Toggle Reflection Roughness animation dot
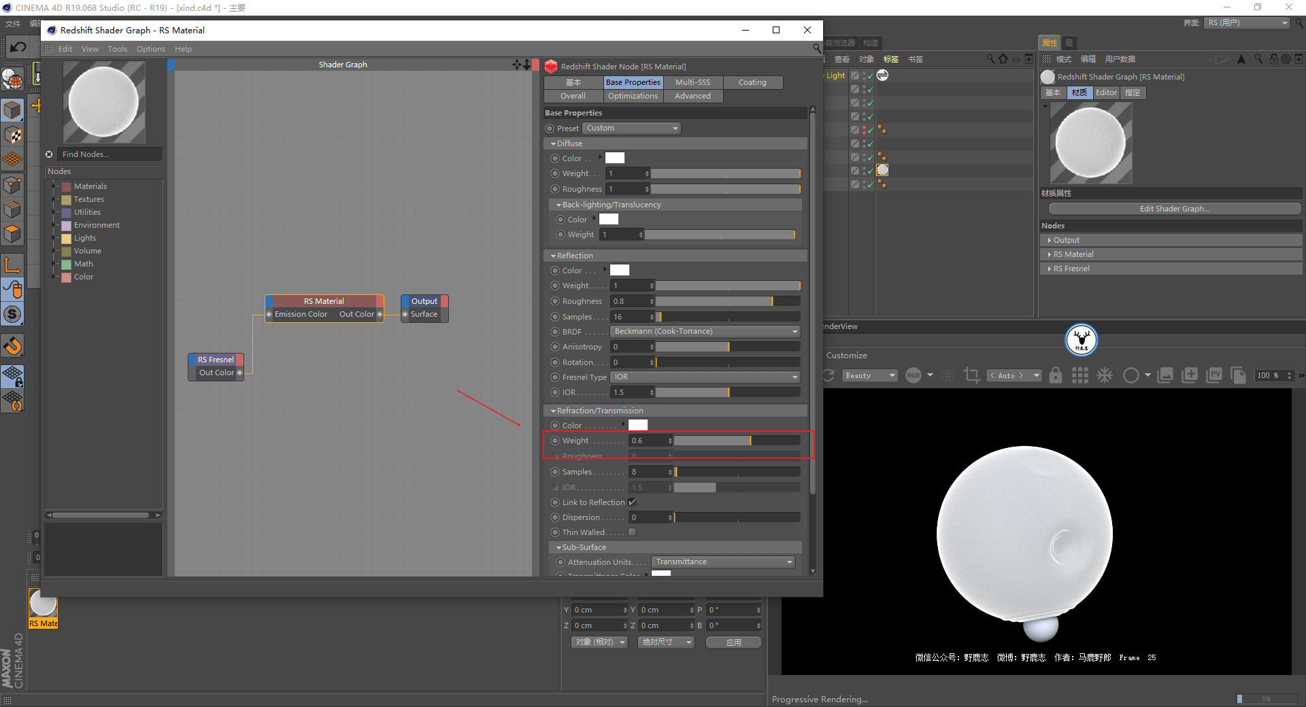Screen dimensions: 1306x707 [x=555, y=301]
